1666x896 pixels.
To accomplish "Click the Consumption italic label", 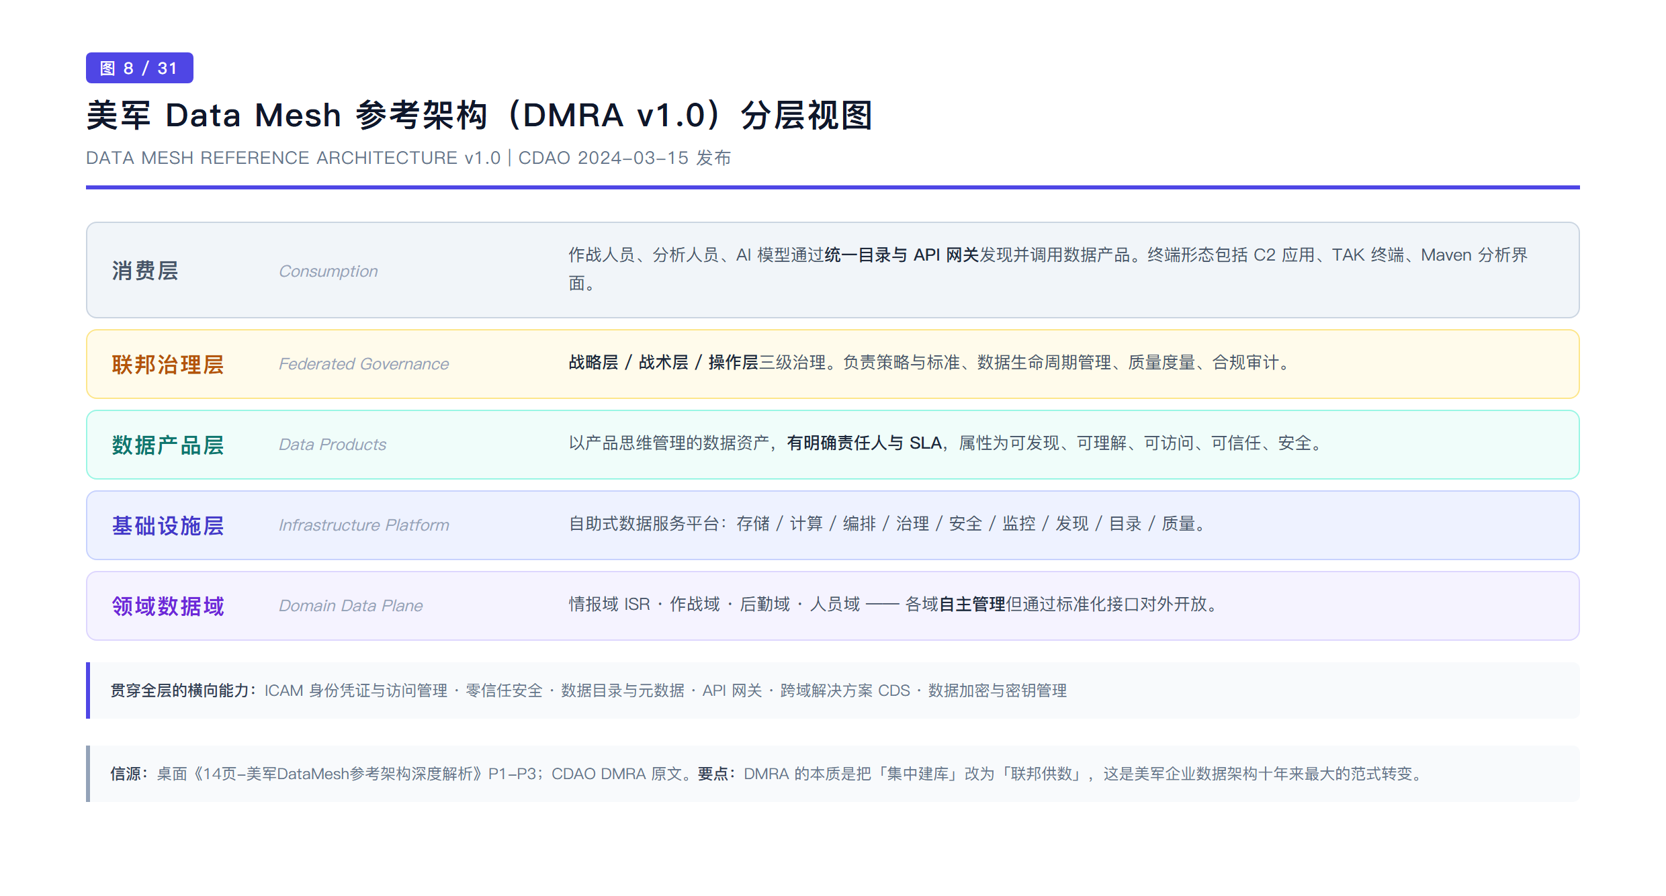I will [328, 271].
